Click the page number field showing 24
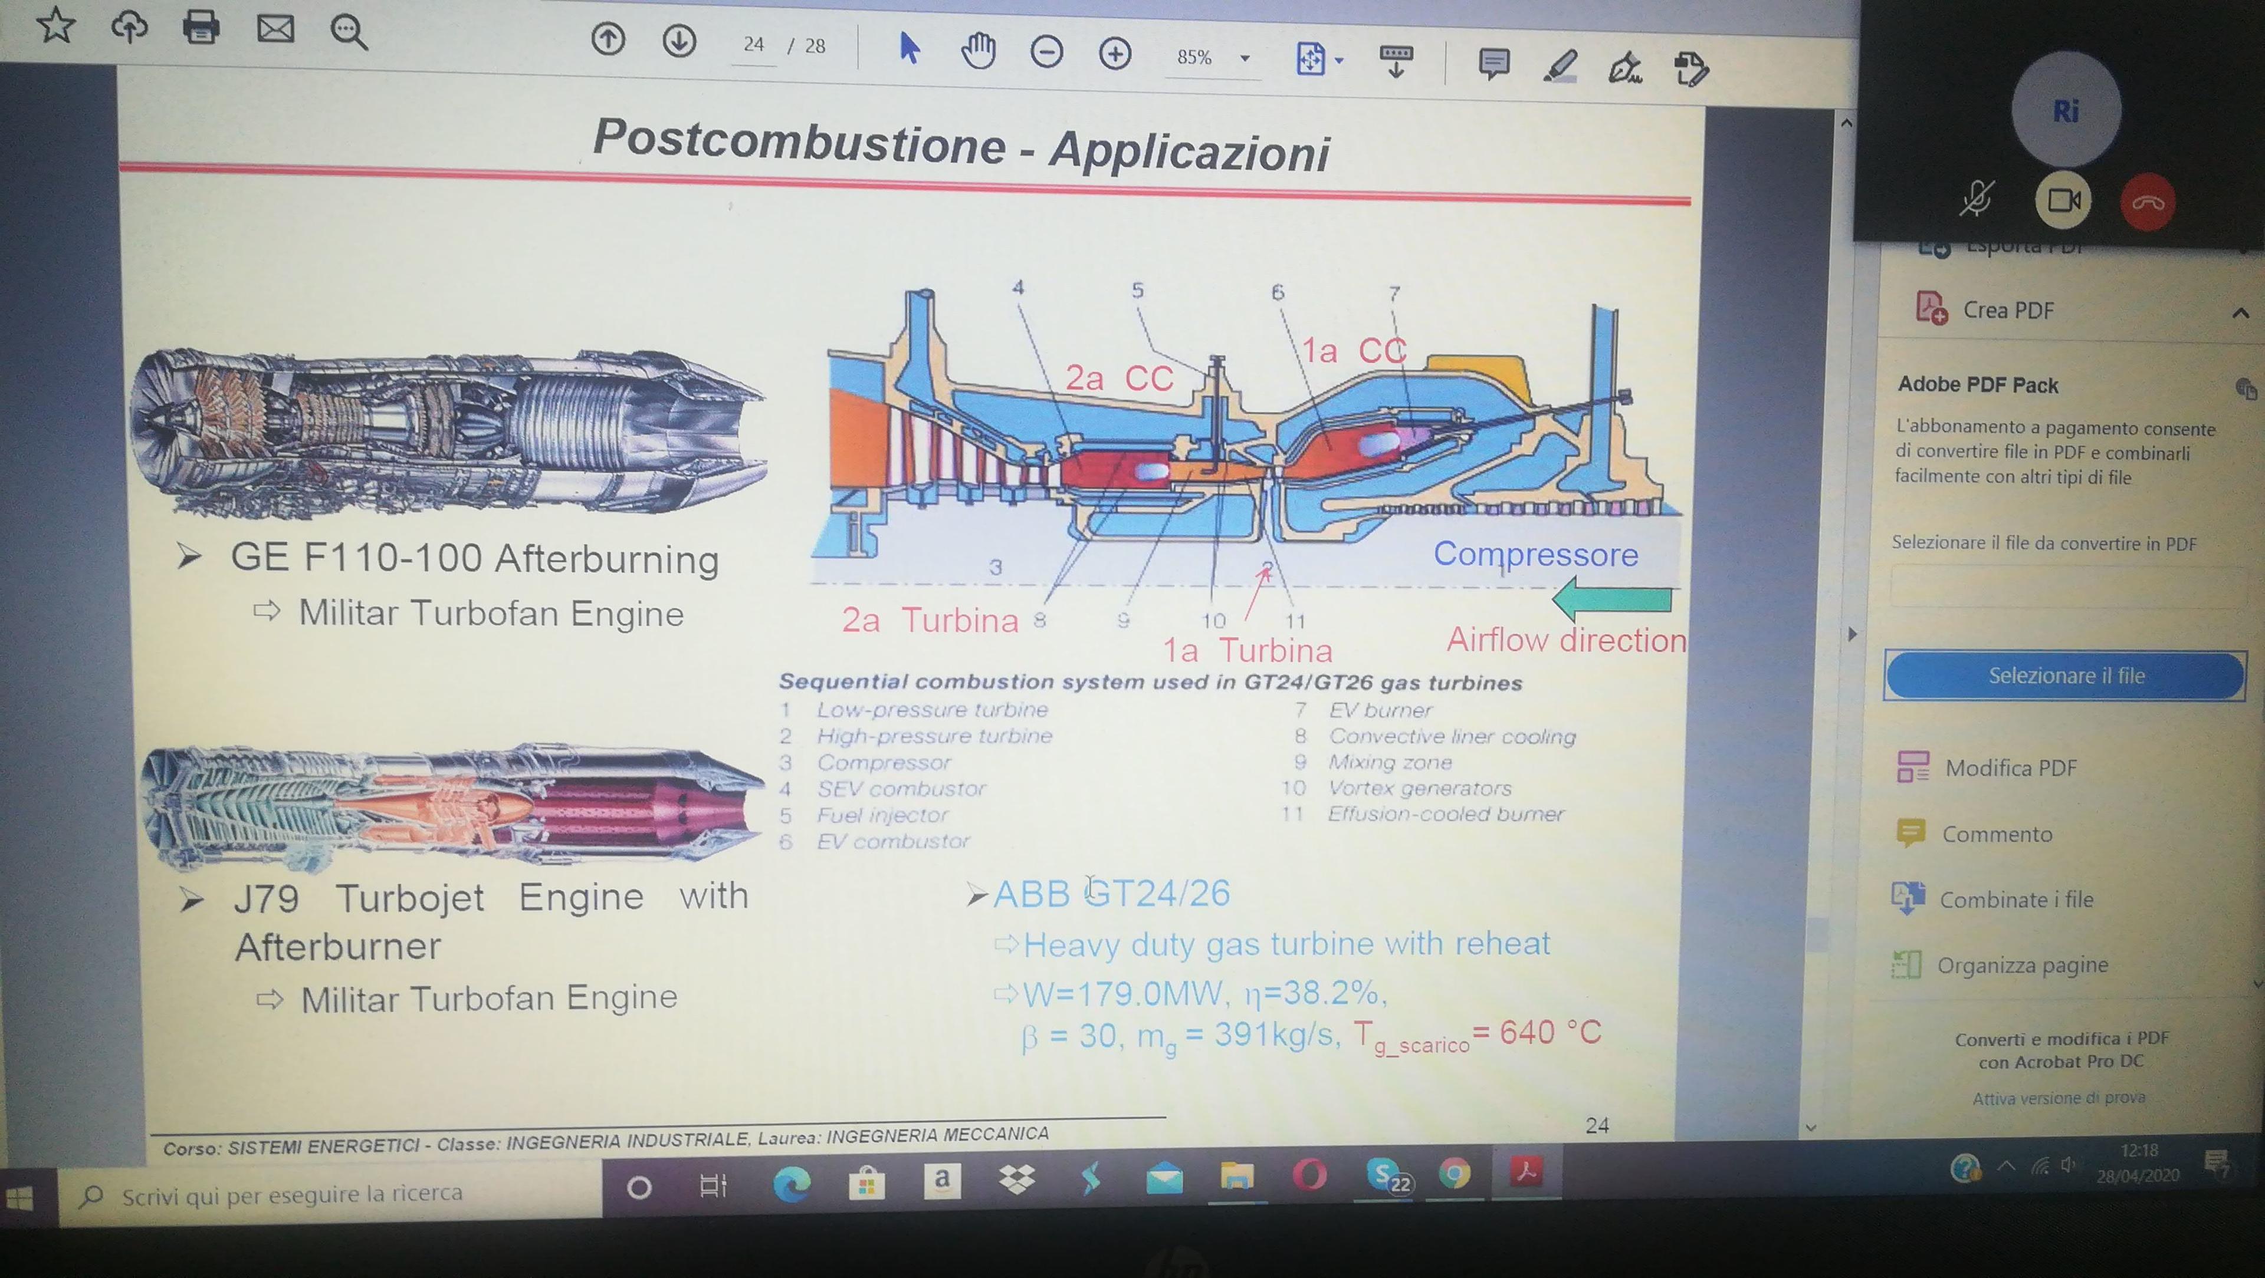The width and height of the screenshot is (2265, 1278). 754,45
